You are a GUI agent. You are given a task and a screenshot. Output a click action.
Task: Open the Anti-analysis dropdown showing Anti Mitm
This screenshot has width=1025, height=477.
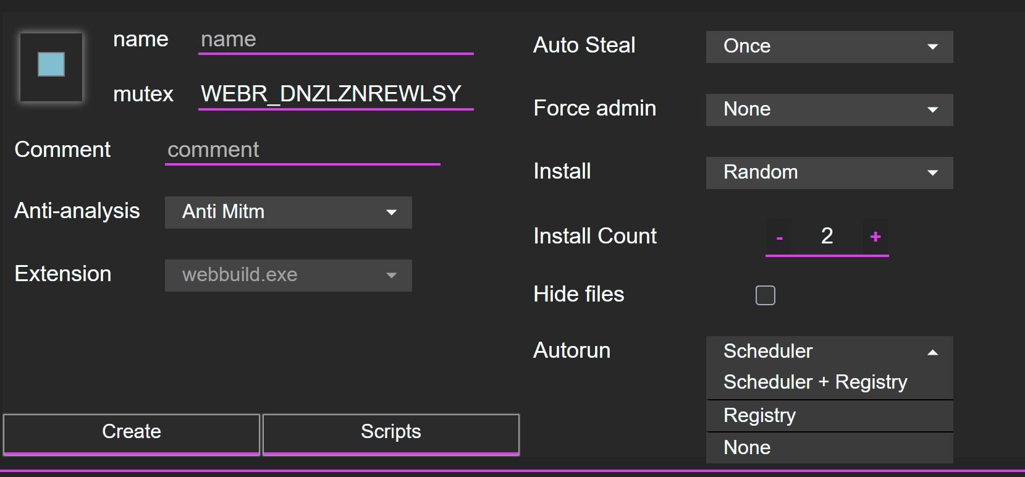288,212
